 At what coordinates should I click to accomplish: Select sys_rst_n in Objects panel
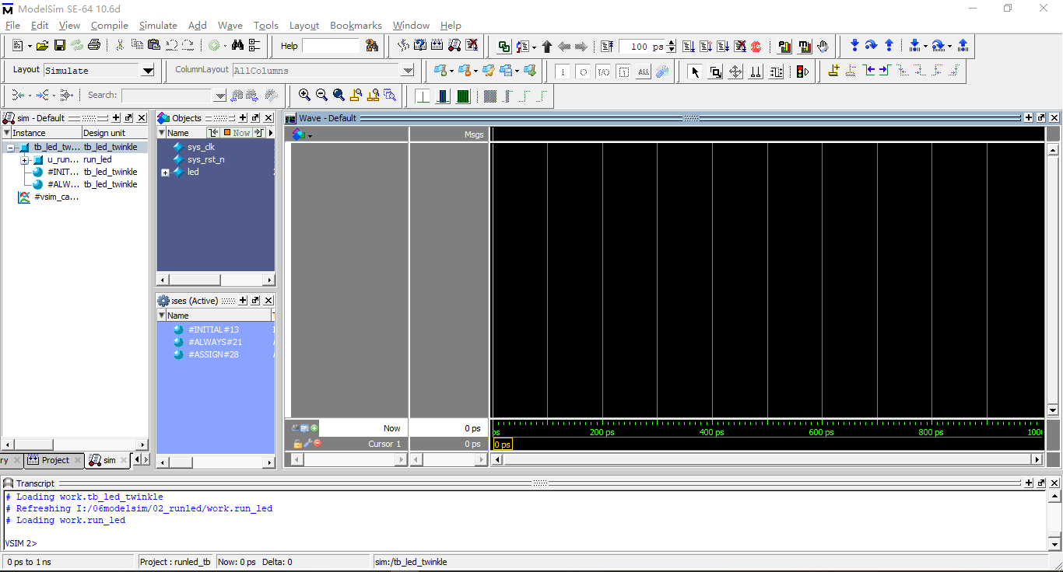click(x=205, y=159)
